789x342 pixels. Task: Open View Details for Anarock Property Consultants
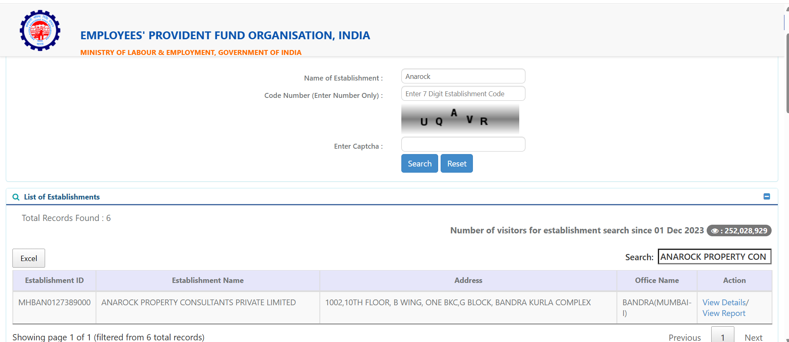(x=724, y=302)
